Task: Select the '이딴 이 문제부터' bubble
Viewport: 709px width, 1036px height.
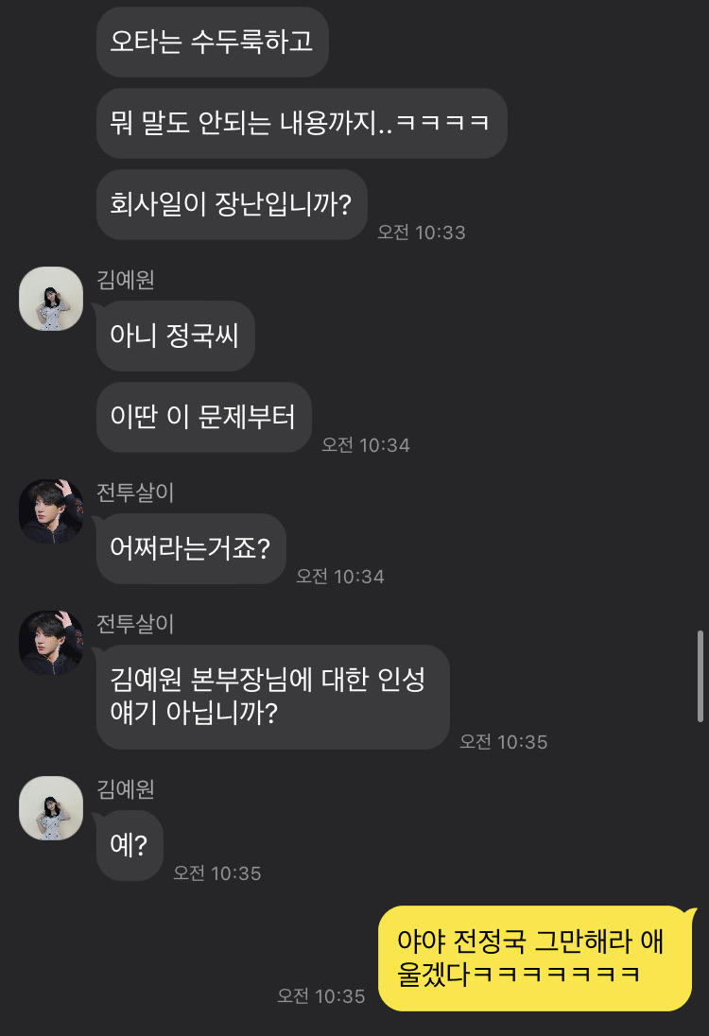Action: tap(203, 417)
